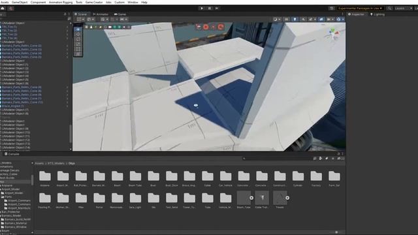Switch to the Animator tab
The height and width of the screenshot is (235, 418).
[101, 14]
